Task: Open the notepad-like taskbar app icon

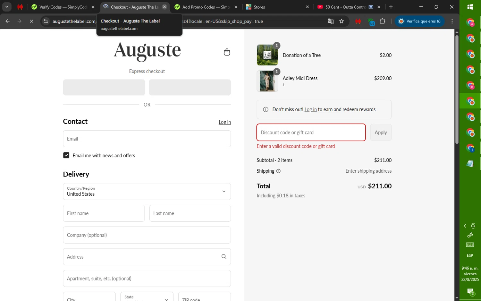Action: tap(470, 164)
